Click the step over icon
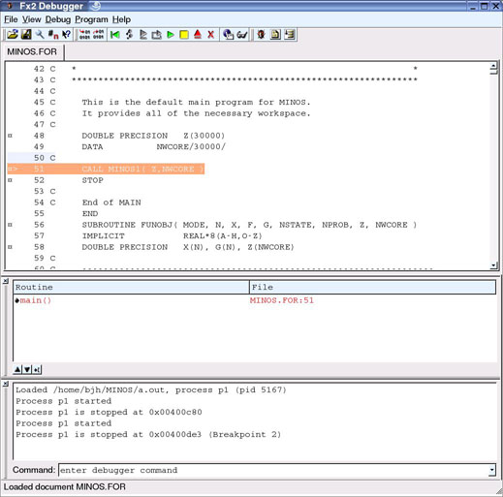This screenshot has height=497, width=503. pos(143,34)
